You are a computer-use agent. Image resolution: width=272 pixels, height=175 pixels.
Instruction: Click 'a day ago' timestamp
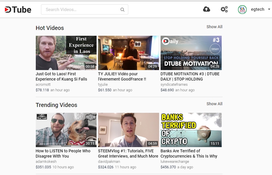[x=185, y=167]
